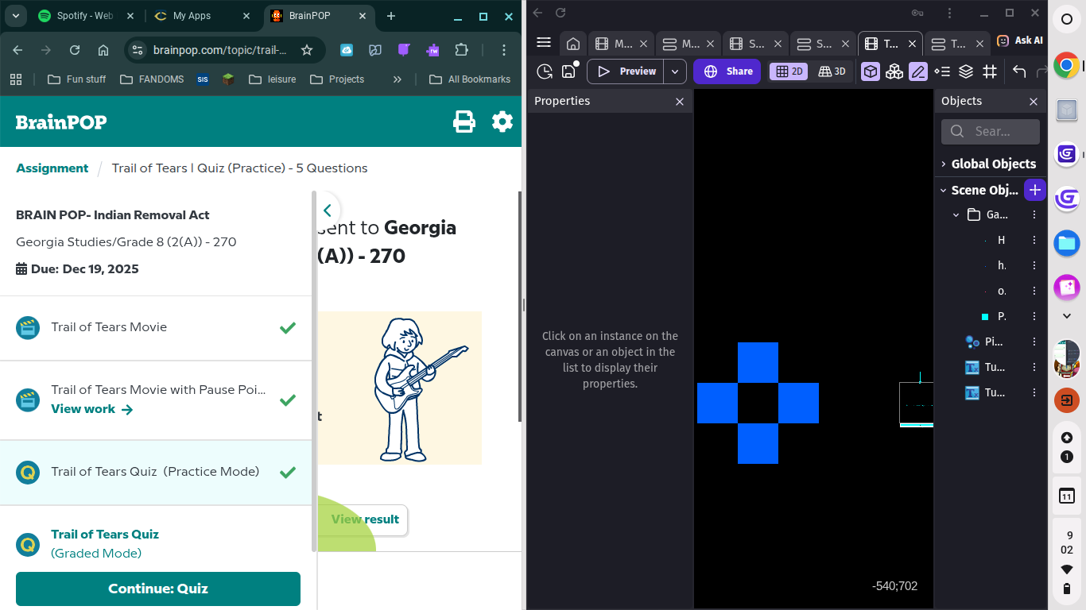
Task: Select the Trail of Tears Movie item
Action: 109,327
